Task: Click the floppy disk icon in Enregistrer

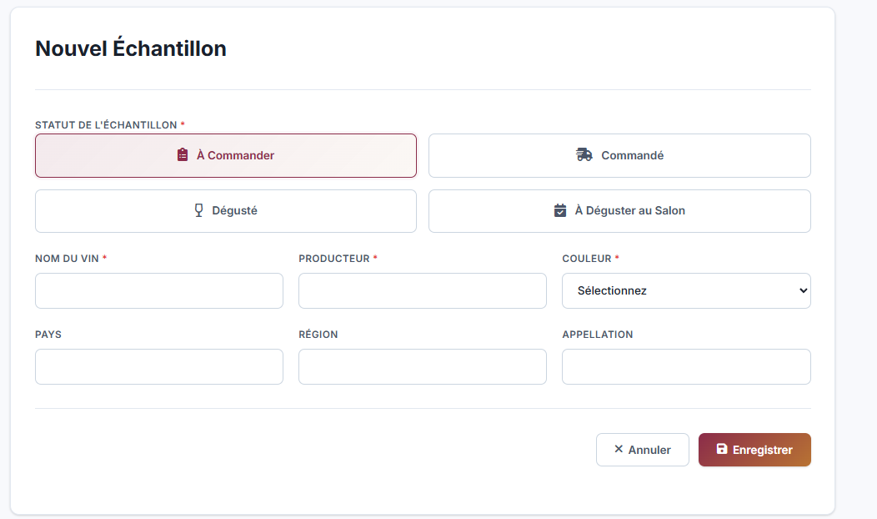Action: pyautogui.click(x=722, y=449)
